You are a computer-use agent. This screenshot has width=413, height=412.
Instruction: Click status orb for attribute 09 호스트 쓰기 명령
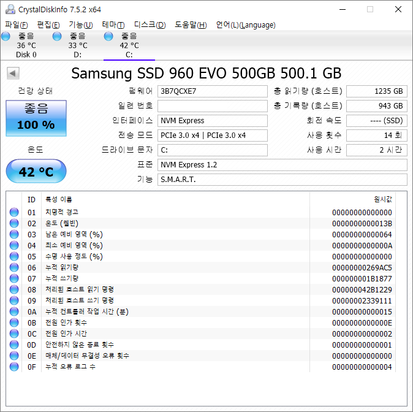tap(14, 300)
